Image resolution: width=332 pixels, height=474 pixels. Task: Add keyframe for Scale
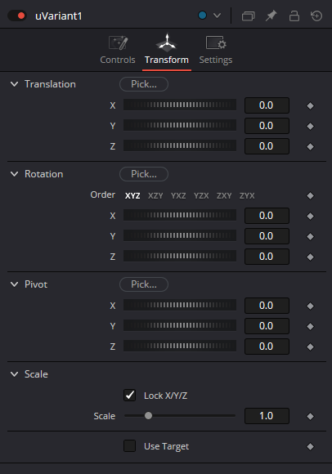pos(310,416)
